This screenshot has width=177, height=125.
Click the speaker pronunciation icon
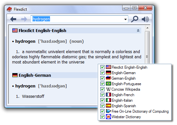click(145, 19)
